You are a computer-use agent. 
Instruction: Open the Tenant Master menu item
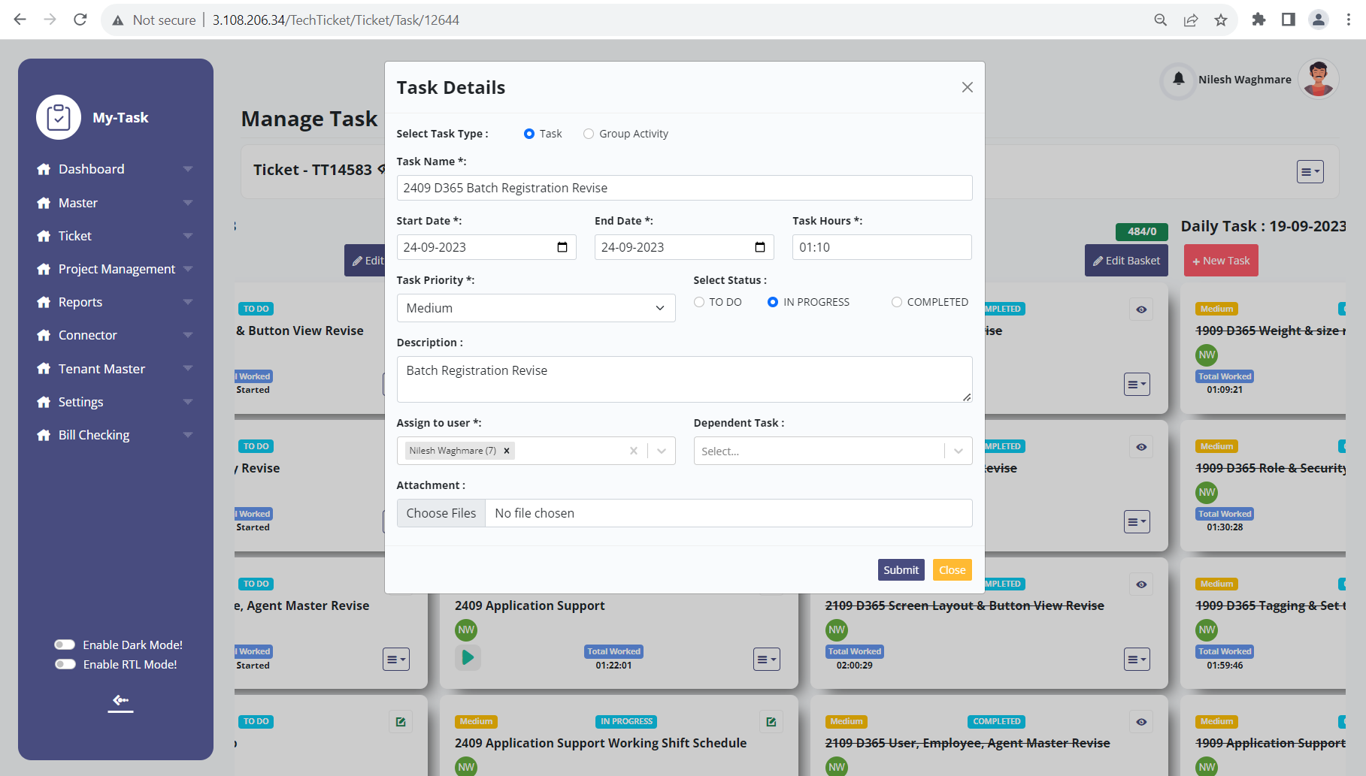tap(101, 369)
